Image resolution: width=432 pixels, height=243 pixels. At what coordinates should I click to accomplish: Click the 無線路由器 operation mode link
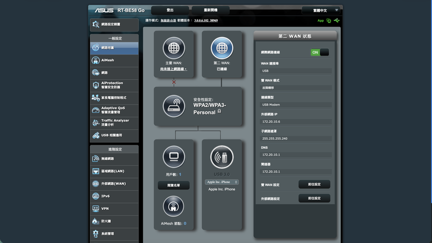(168, 21)
